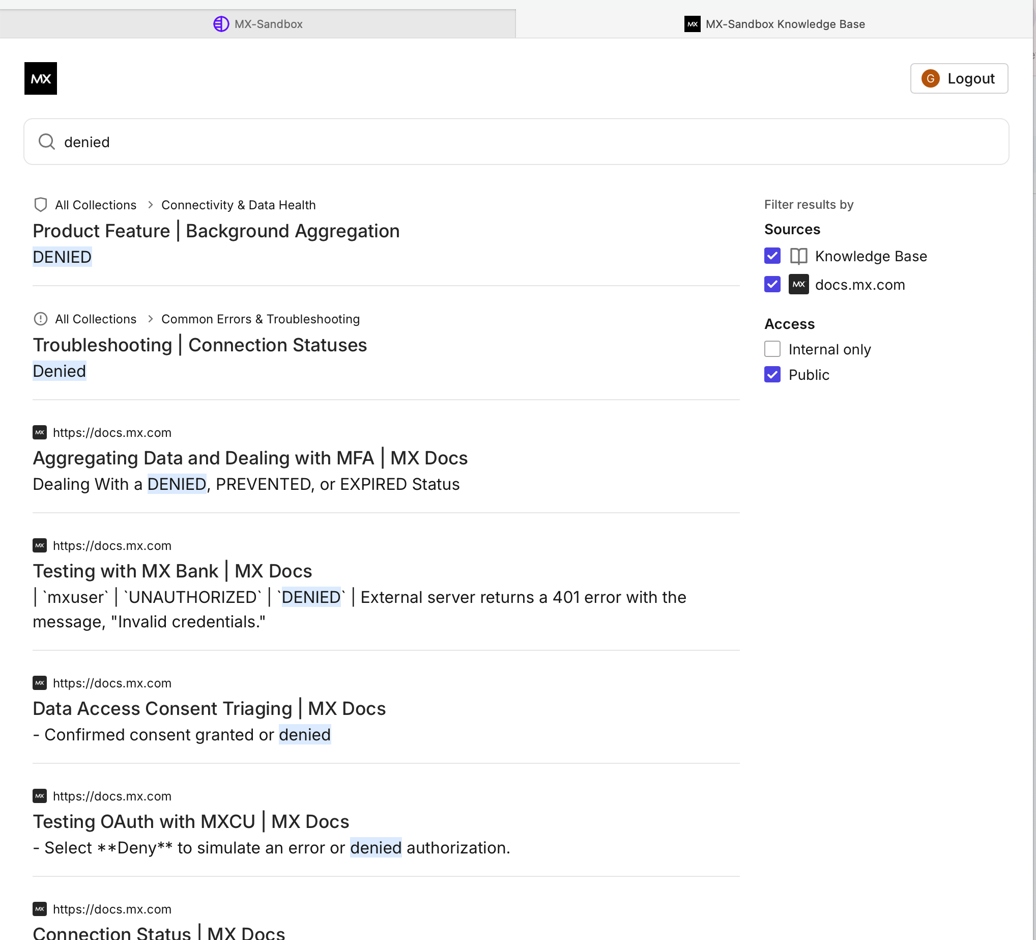Log out using the Logout button
The image size is (1036, 940).
coord(959,78)
